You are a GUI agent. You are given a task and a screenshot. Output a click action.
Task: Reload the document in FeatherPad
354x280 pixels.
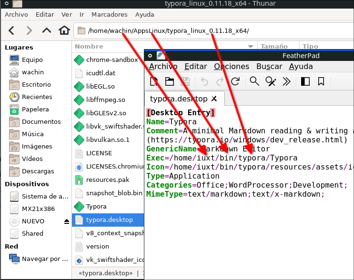coord(235,81)
